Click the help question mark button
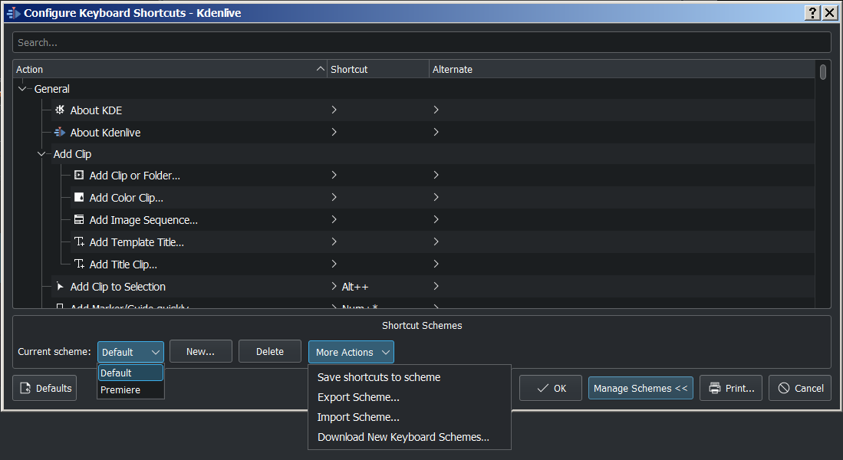Image resolution: width=843 pixels, height=460 pixels. pos(812,13)
